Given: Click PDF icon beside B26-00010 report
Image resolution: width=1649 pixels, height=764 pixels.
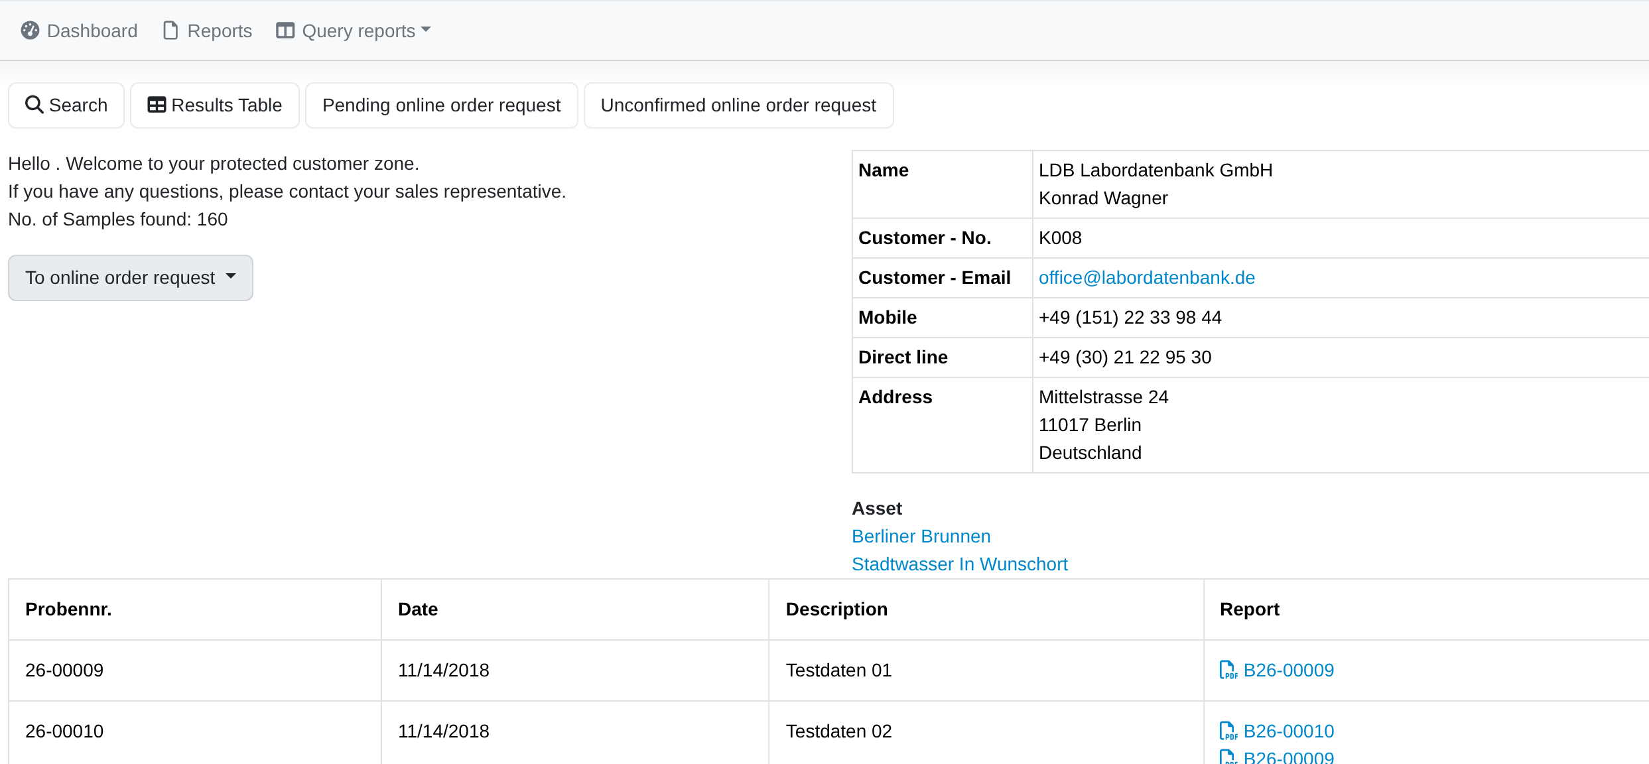Looking at the screenshot, I should [1228, 731].
